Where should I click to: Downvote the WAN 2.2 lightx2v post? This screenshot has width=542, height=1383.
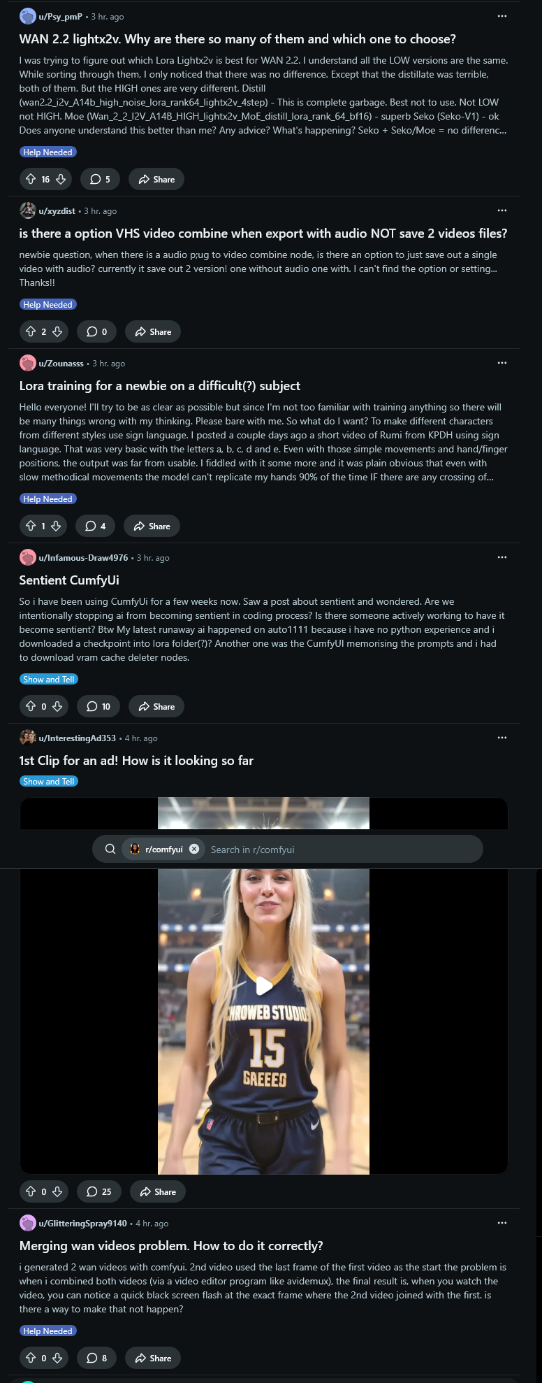click(x=61, y=180)
